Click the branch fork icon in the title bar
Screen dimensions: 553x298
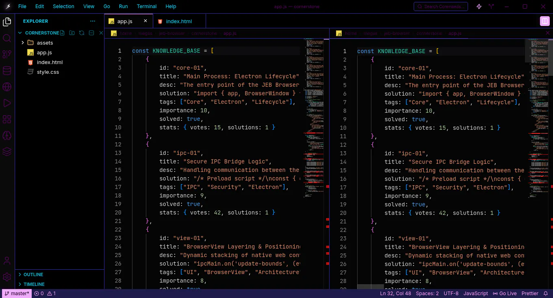(492, 6)
